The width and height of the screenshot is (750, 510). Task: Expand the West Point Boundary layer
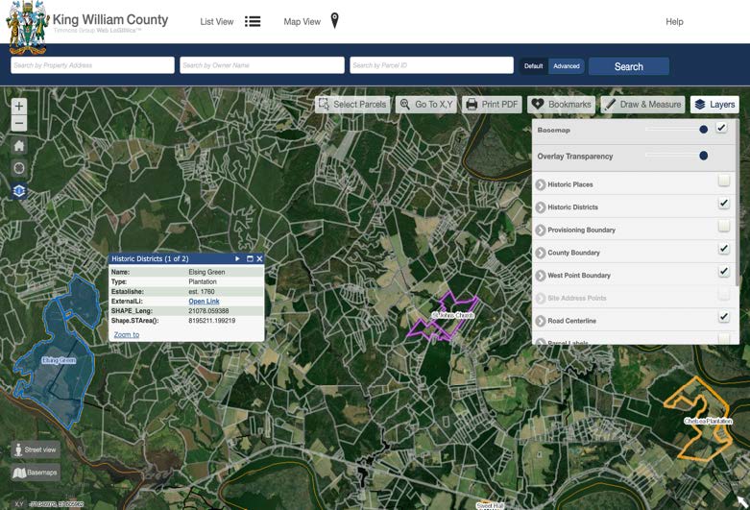click(541, 276)
